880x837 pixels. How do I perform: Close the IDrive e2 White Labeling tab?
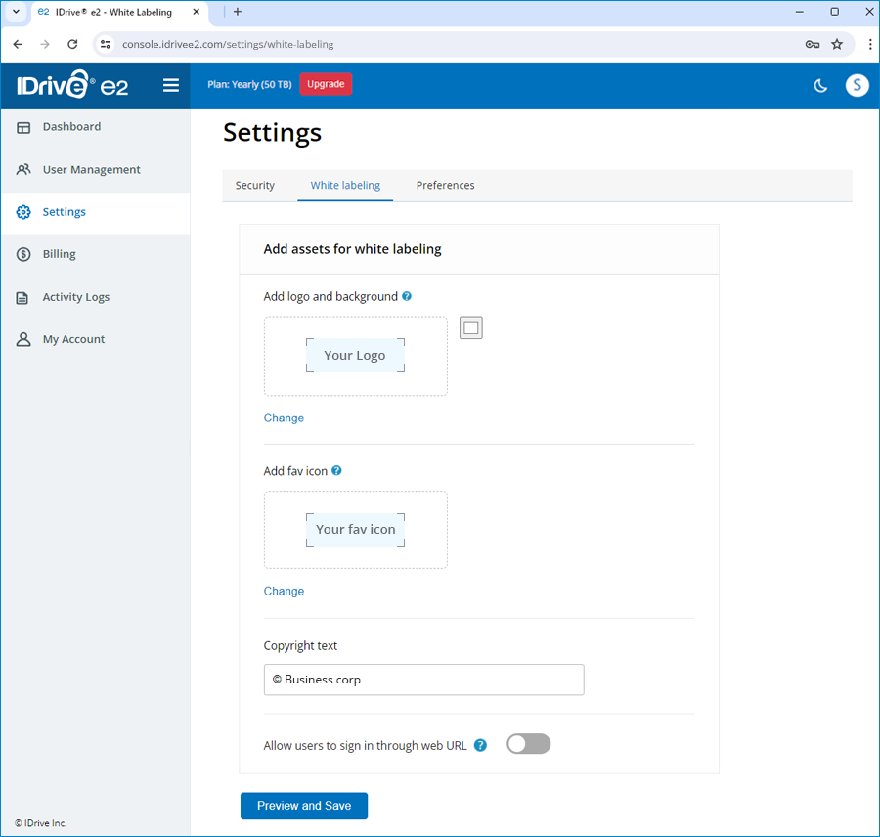[x=196, y=12]
